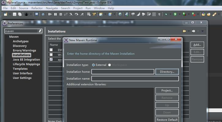Select the Workspace installation type radio
Image resolution: width=222 pixels, height=122 pixels.
109,65
